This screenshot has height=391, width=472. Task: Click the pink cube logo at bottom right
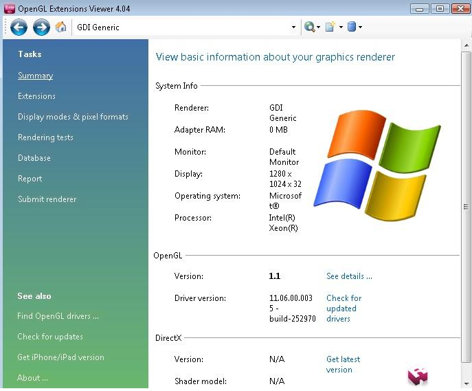[x=418, y=377]
